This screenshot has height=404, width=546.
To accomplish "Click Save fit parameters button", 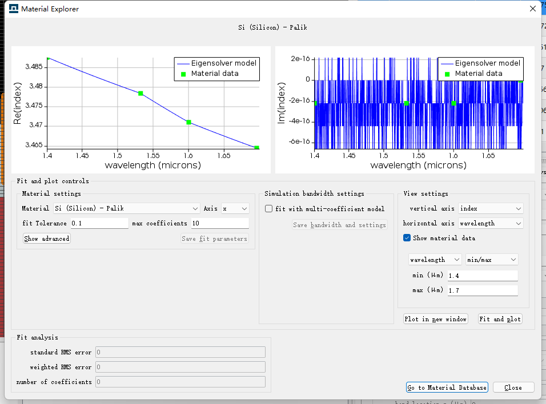I will pos(215,239).
